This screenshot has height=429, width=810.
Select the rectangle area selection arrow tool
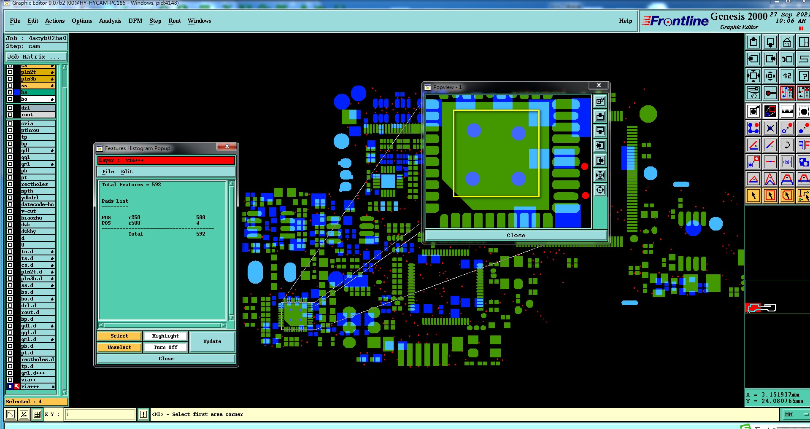point(770,196)
